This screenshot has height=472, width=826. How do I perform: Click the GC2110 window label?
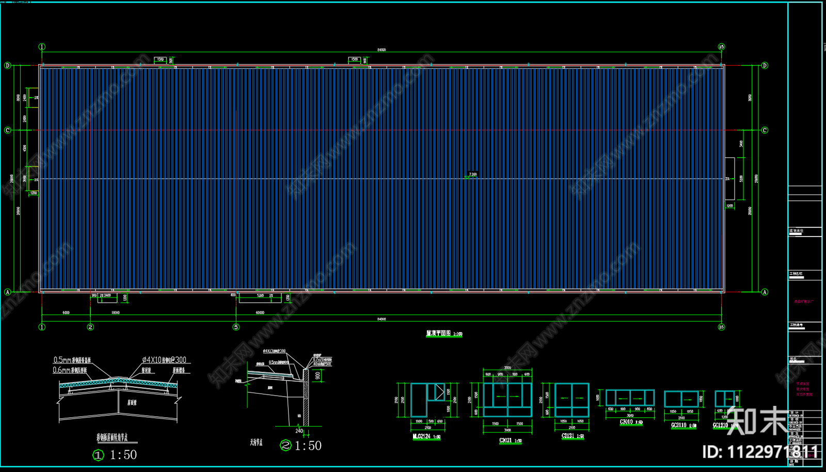684,426
